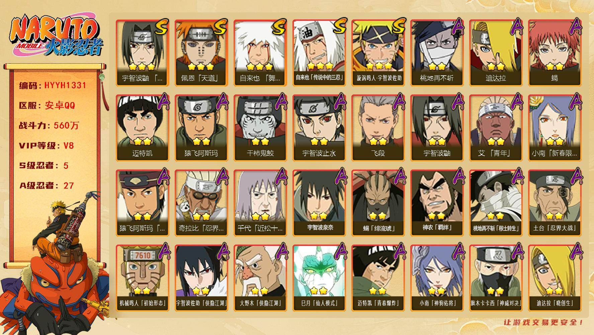Select the 迈特凯 card

coord(143,128)
